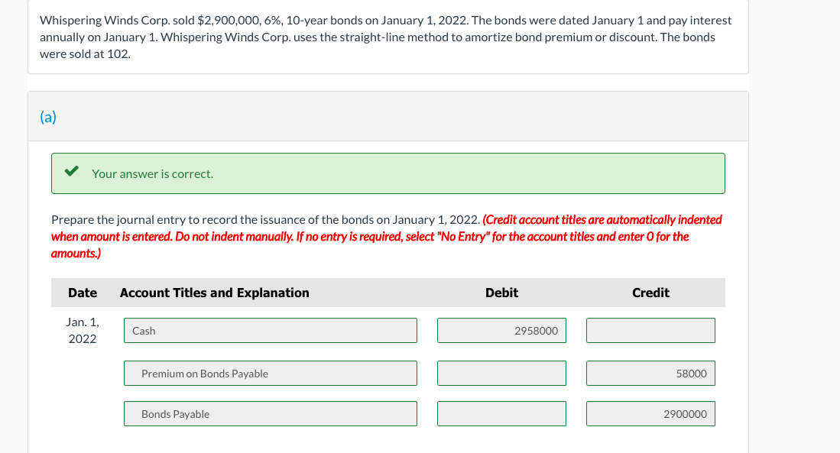
Task: Click the Jan. 1, 2022 date cell
Action: tap(83, 330)
